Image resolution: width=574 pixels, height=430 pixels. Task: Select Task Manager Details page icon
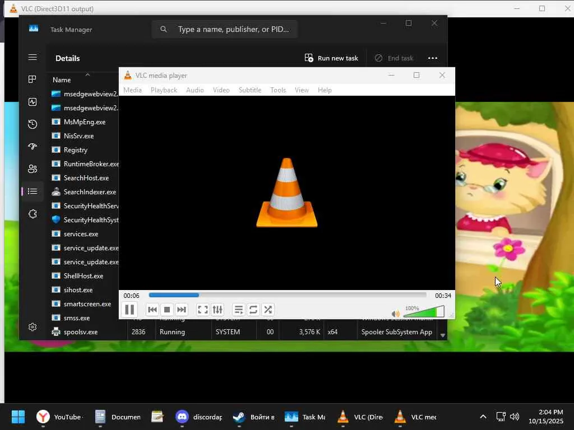(33, 191)
